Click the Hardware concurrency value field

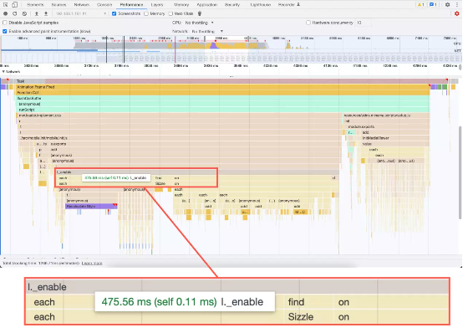tap(364, 23)
